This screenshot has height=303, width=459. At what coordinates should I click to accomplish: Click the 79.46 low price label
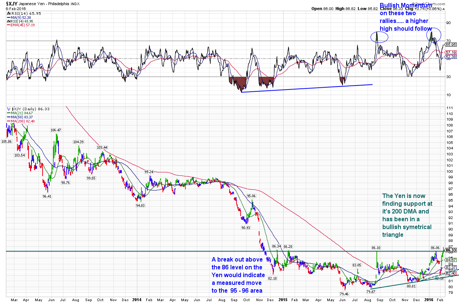pos(344,293)
